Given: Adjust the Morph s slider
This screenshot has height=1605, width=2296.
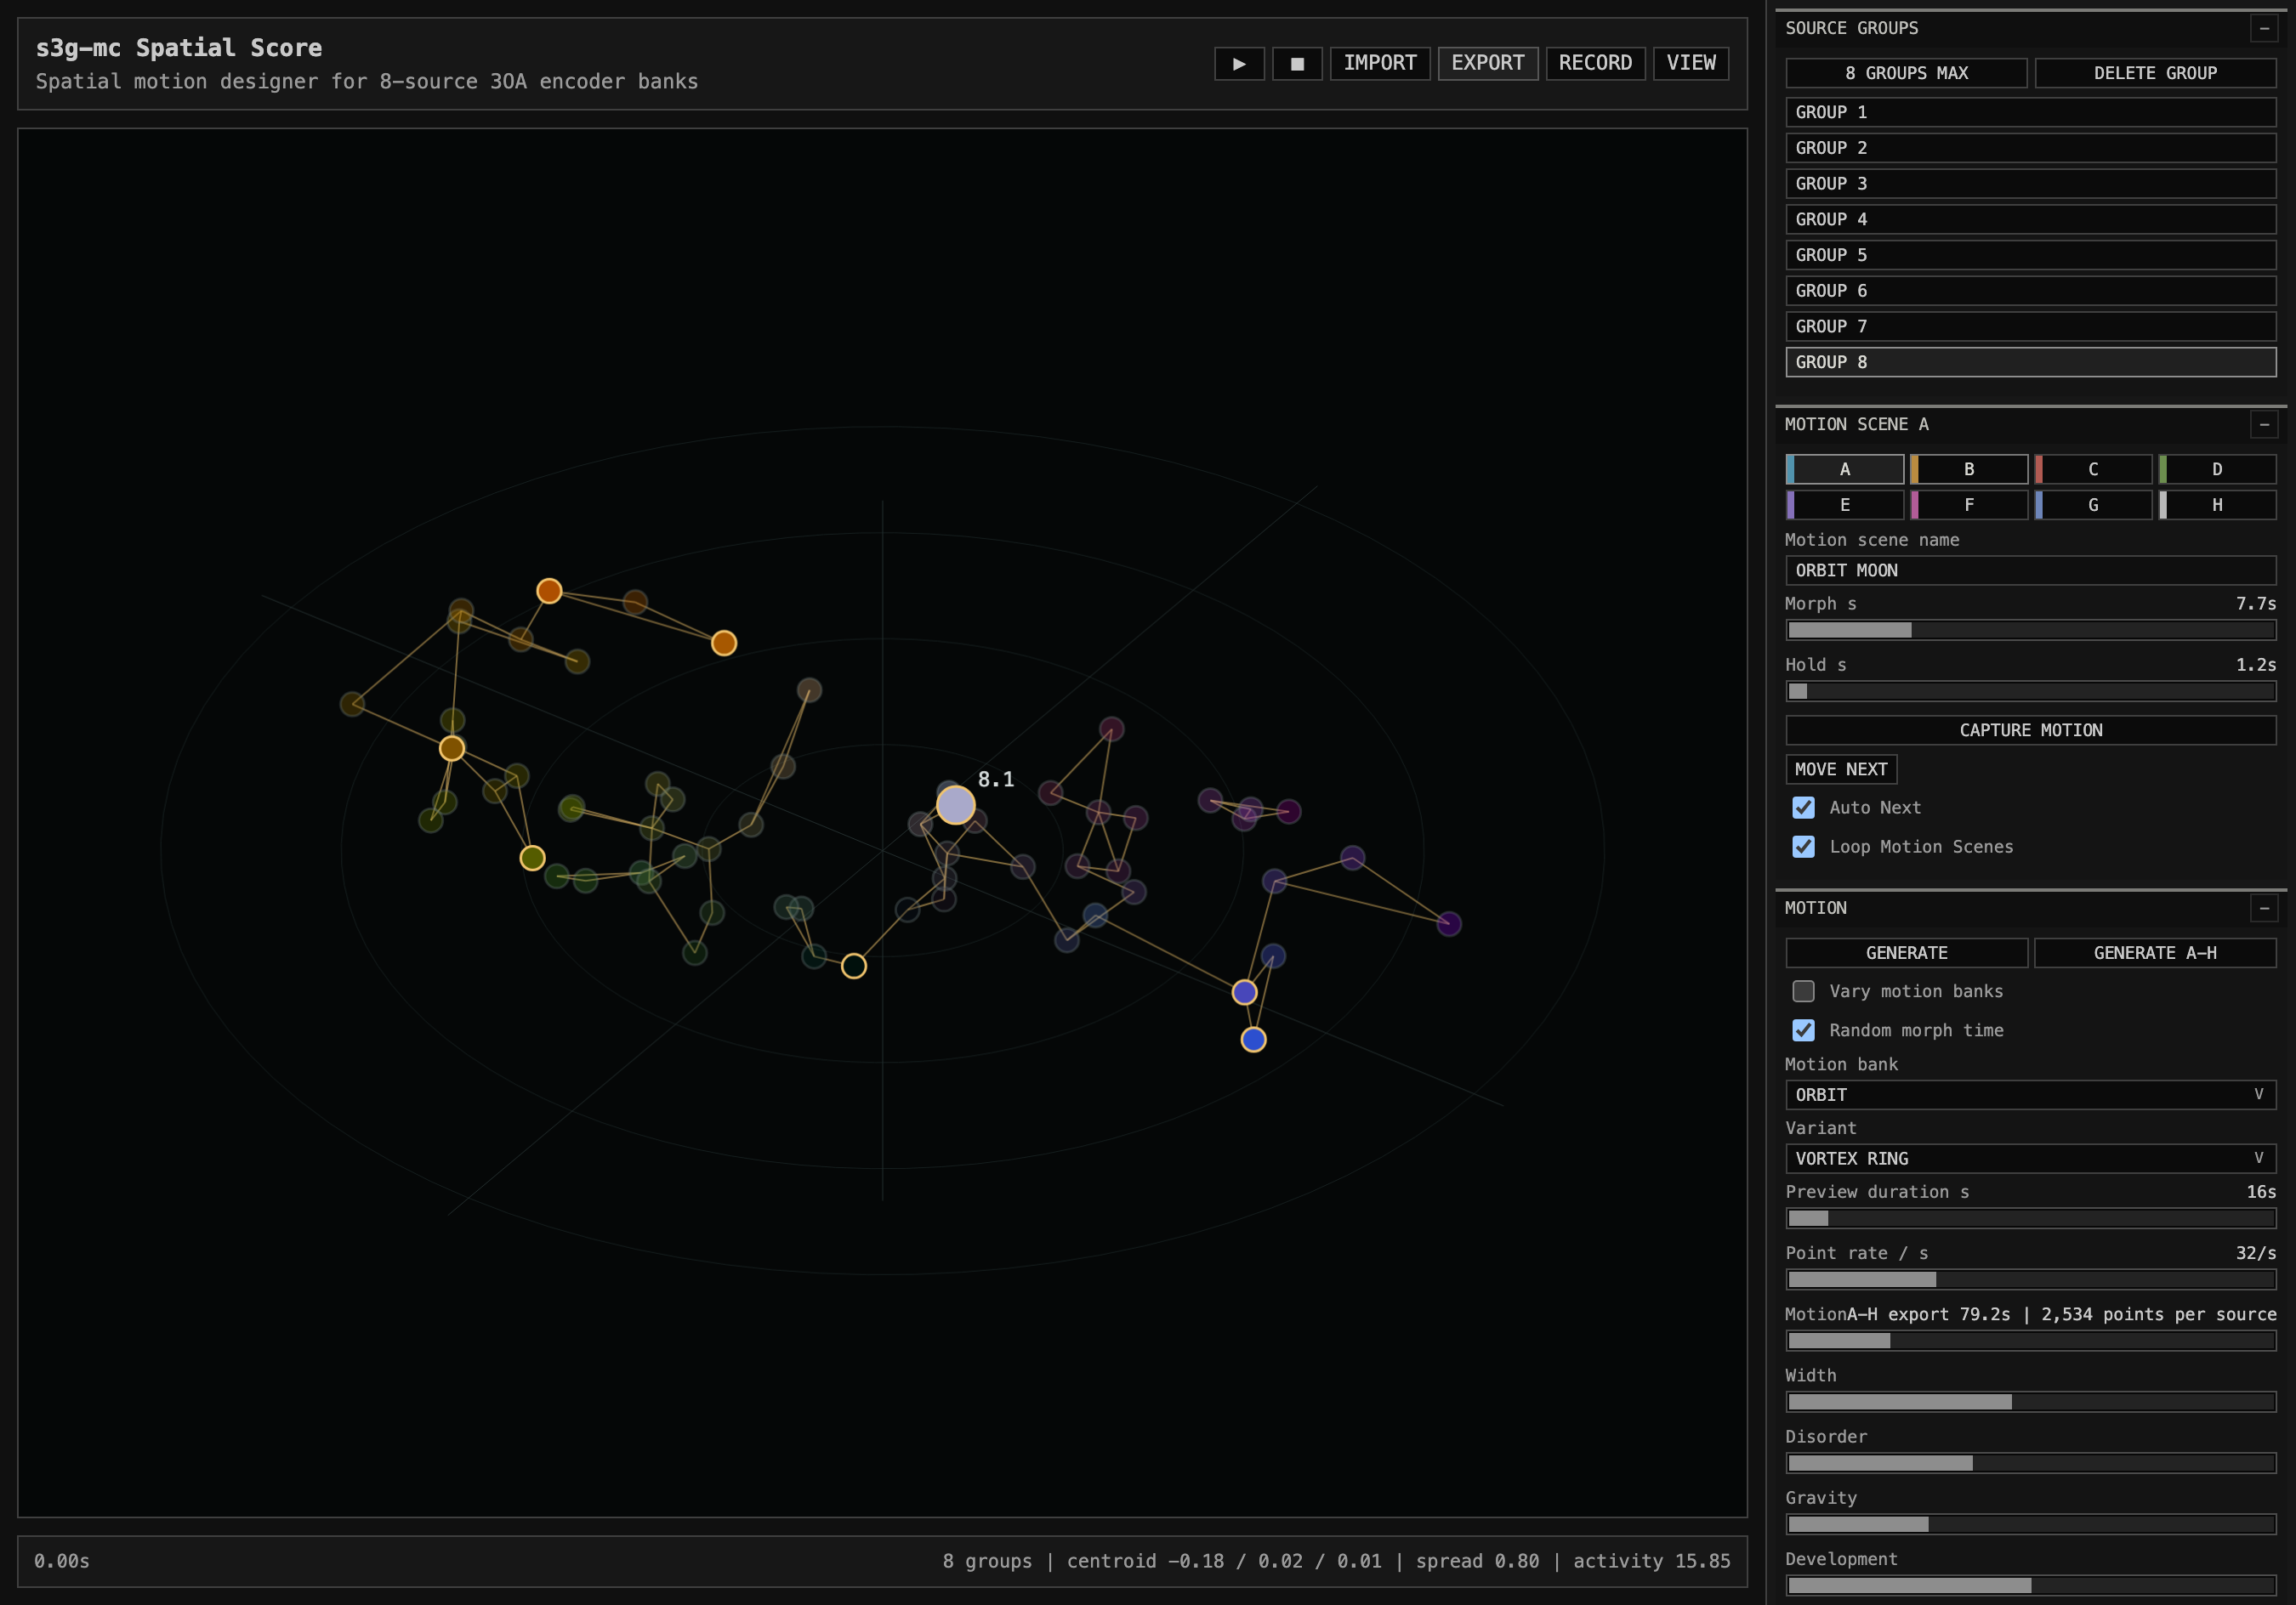Looking at the screenshot, I should (2031, 630).
